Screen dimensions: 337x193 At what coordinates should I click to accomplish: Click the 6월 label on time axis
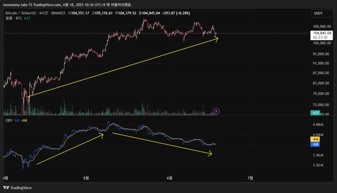pos(169,178)
